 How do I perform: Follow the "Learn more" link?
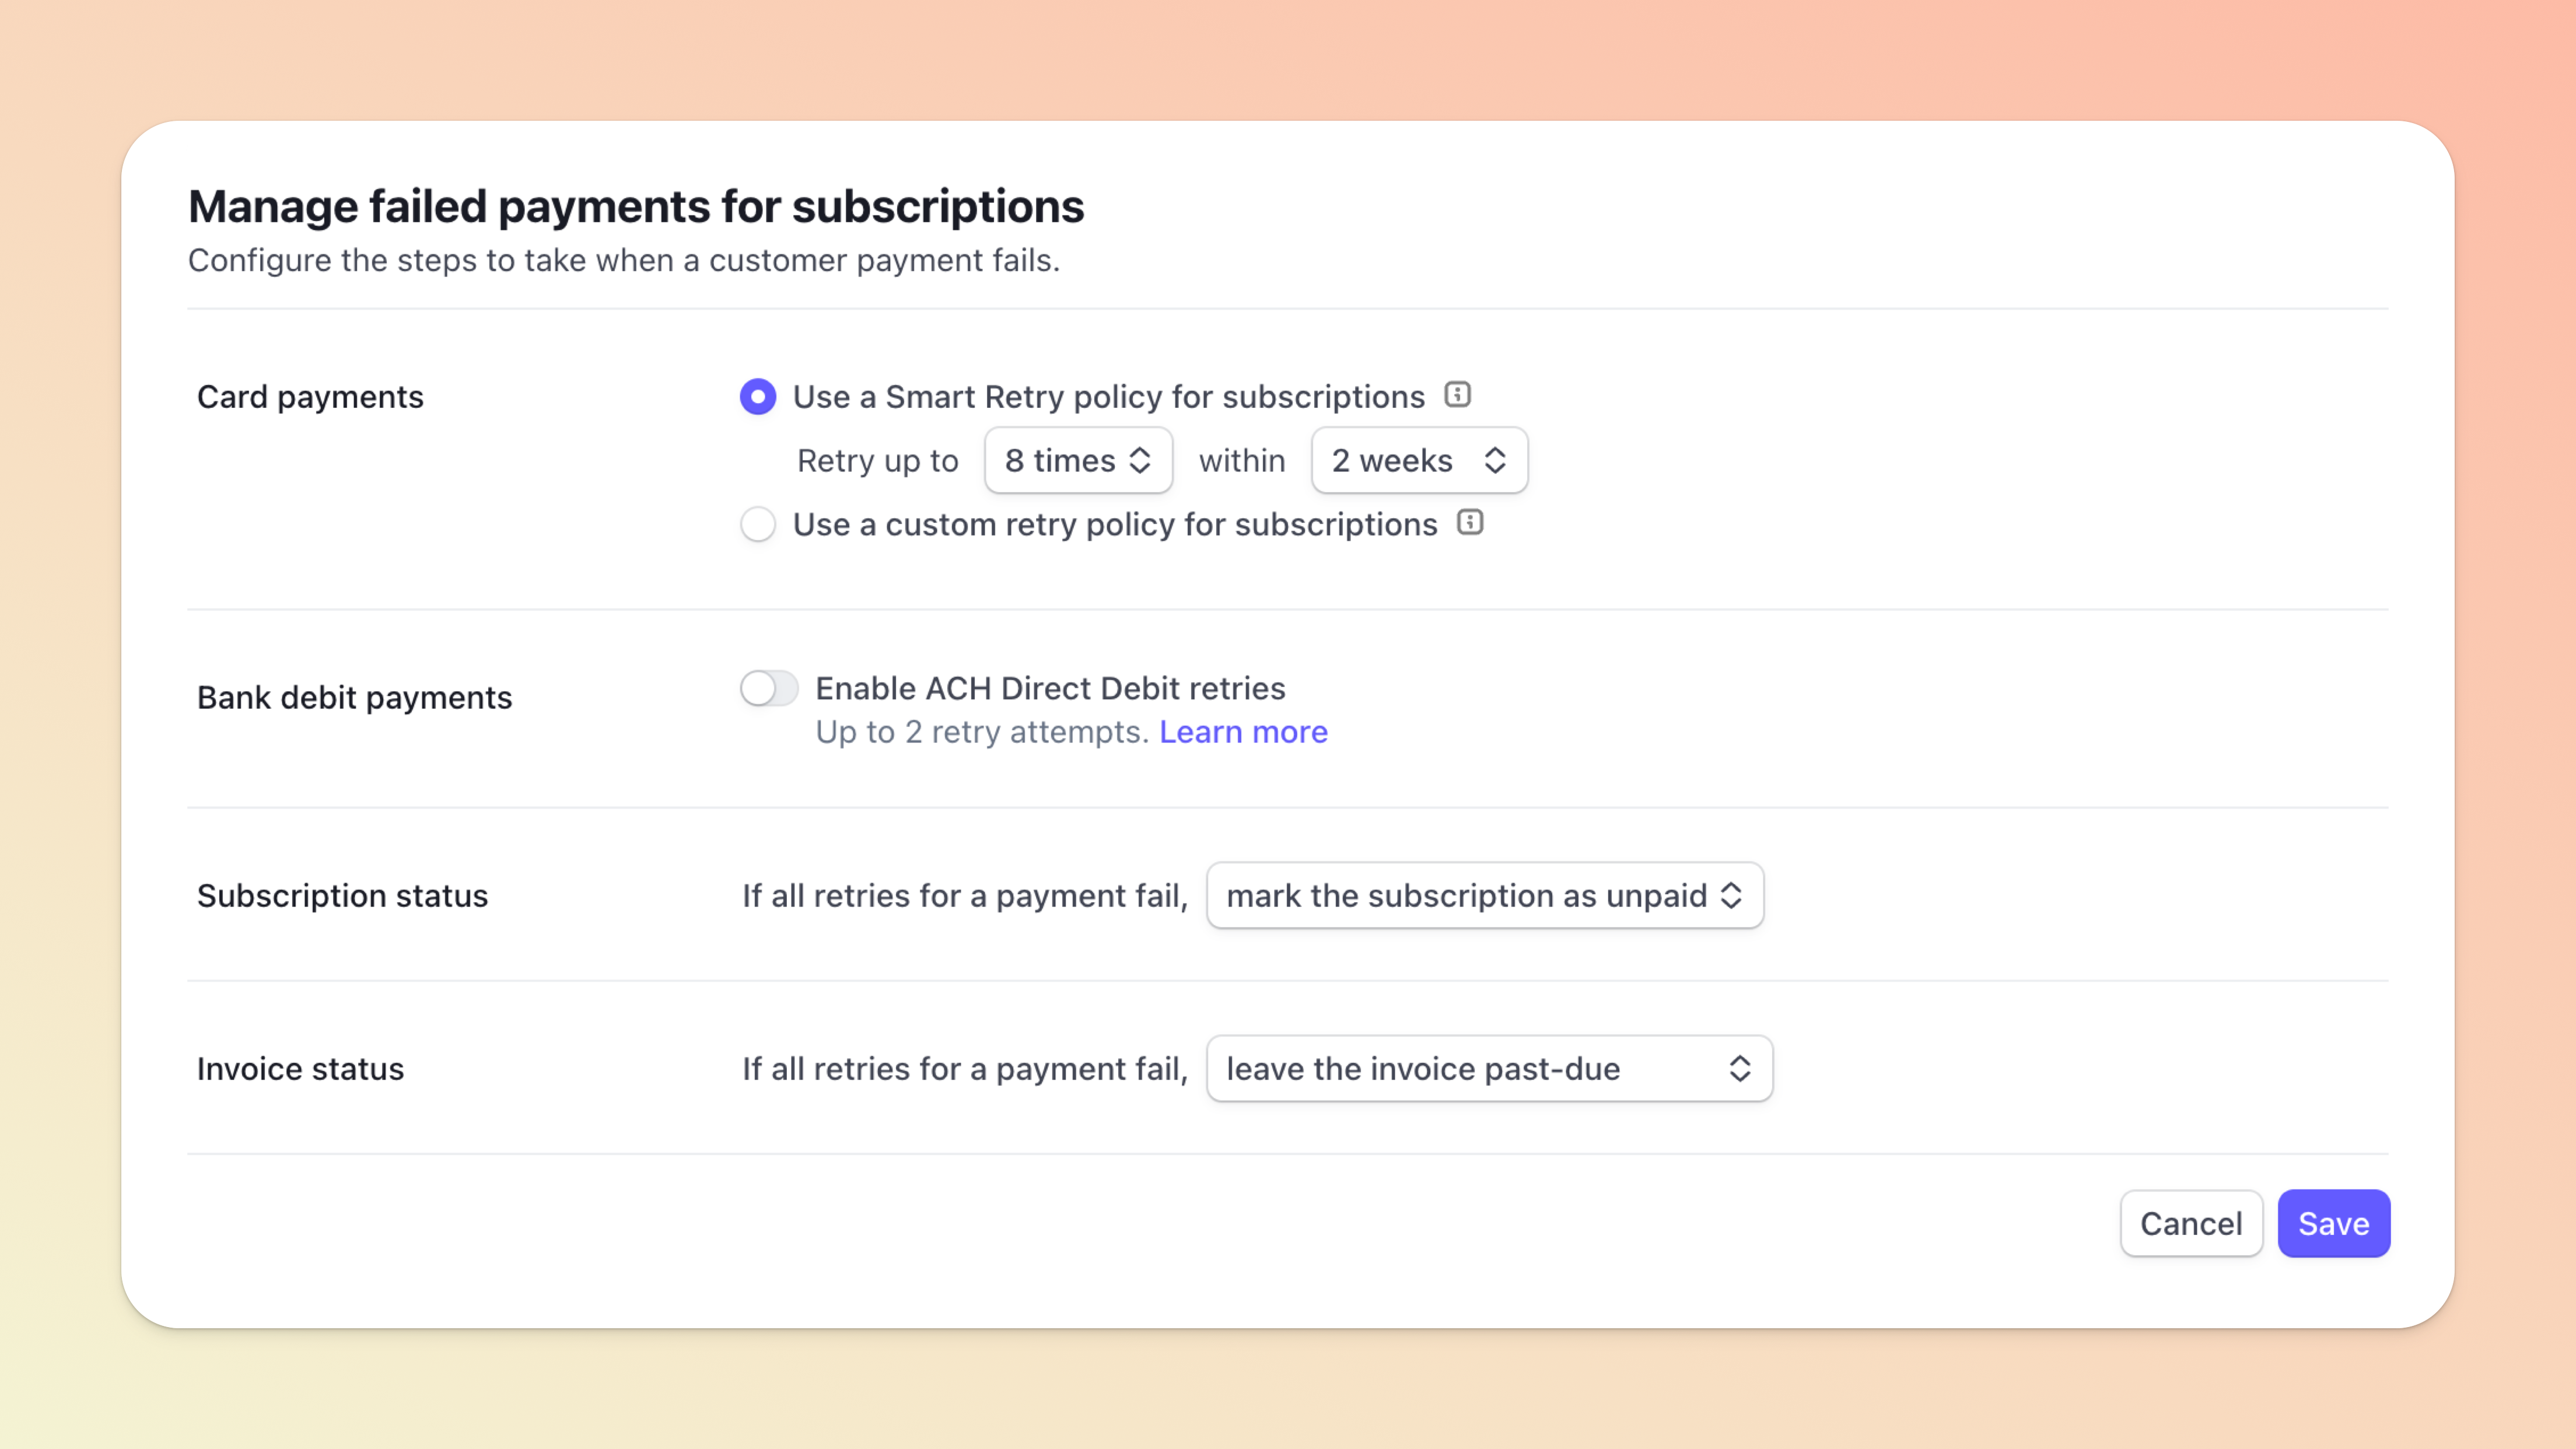click(1243, 732)
